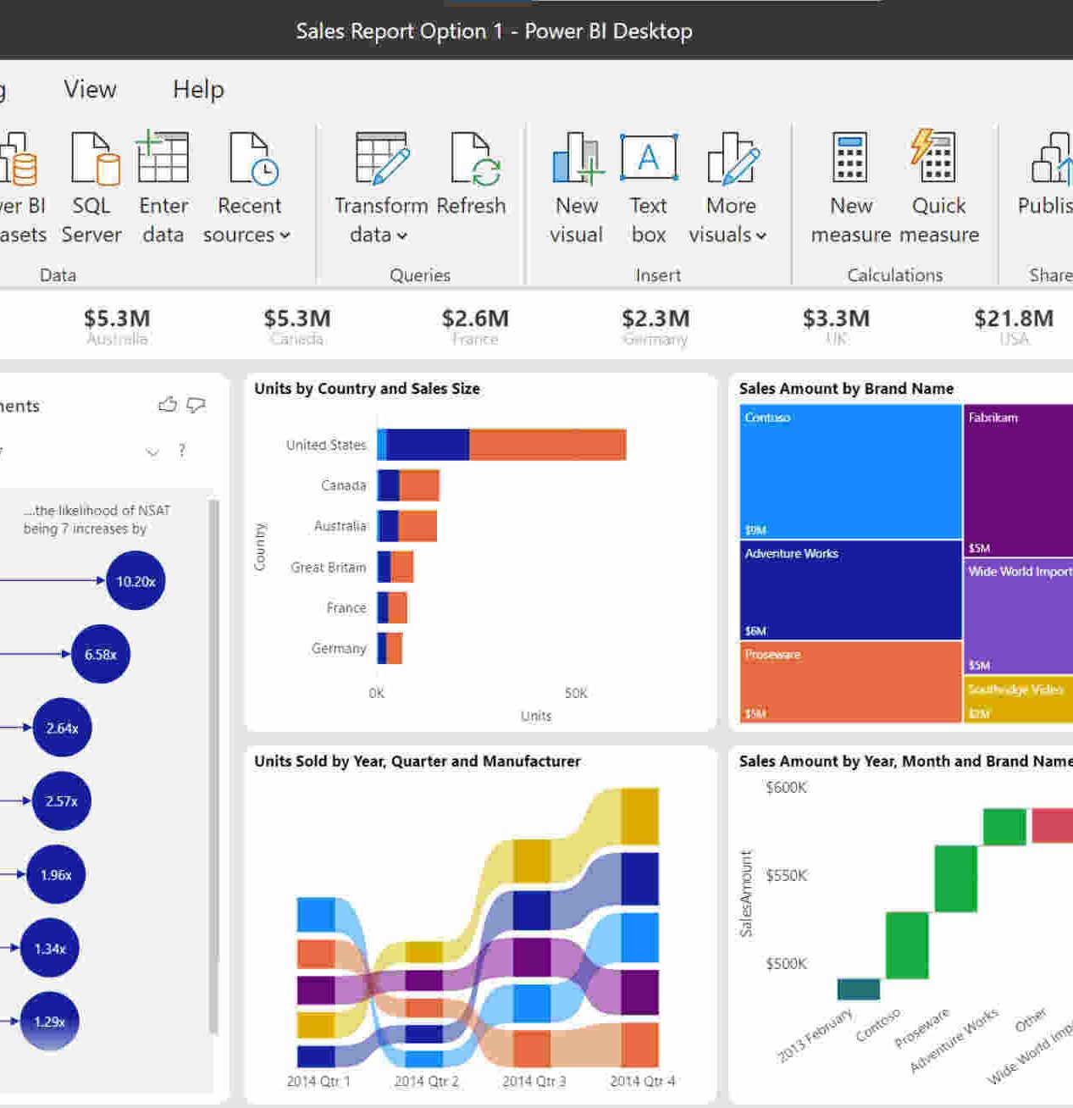1073x1108 pixels.
Task: Open the View ribbon tab
Action: click(x=90, y=89)
